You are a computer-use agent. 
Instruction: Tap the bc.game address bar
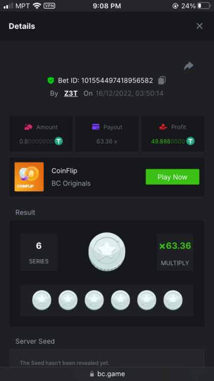107,374
